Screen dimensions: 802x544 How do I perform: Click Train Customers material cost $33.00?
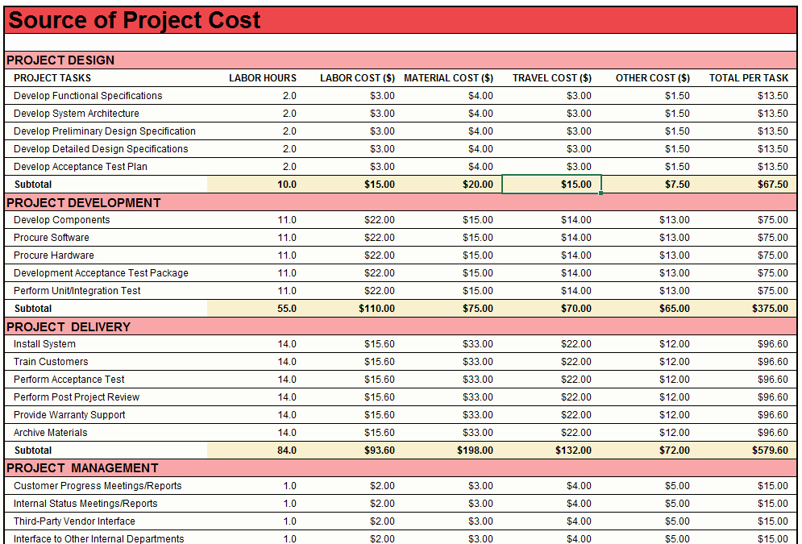click(478, 362)
